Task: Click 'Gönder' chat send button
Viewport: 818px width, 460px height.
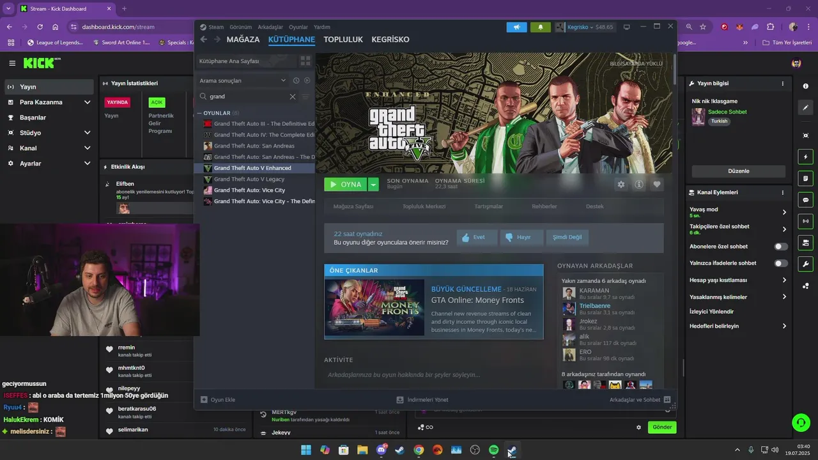Action: point(662,427)
